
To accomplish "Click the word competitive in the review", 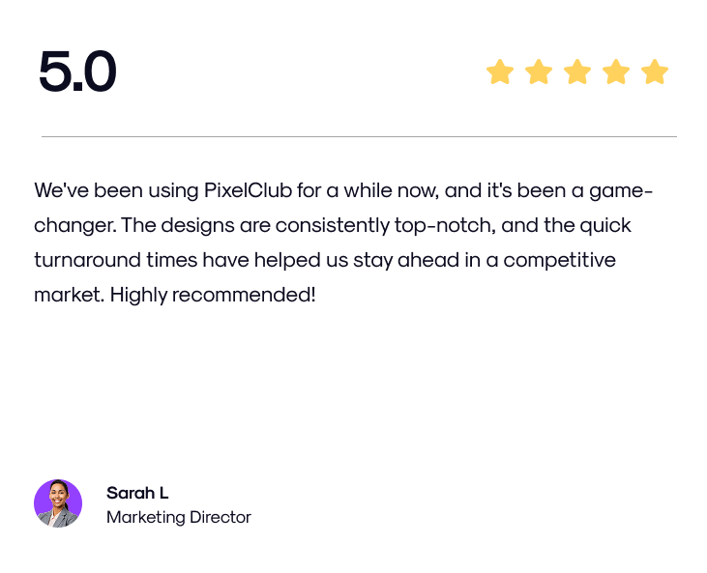I will (559, 260).
